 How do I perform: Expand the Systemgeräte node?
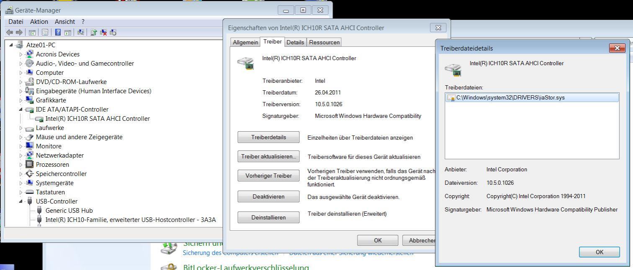(x=21, y=183)
